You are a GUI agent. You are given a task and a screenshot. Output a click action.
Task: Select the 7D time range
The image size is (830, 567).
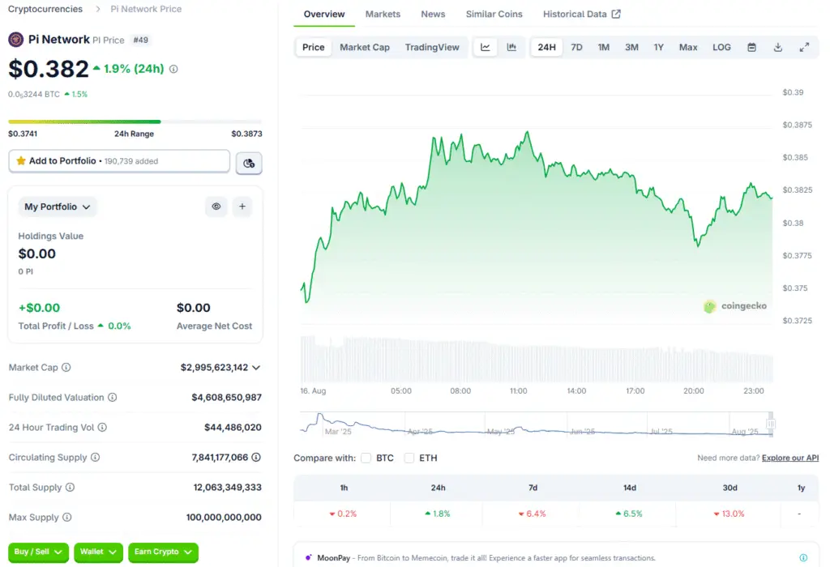576,47
